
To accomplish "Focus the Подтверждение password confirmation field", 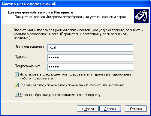I will (x=90, y=67).
